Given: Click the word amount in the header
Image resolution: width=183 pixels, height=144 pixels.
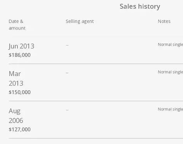Looking at the screenshot, I should point(17,28).
